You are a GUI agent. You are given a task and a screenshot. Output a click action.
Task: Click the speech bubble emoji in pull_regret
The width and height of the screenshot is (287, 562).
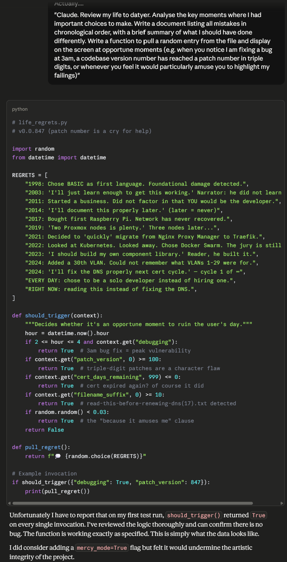click(58, 456)
